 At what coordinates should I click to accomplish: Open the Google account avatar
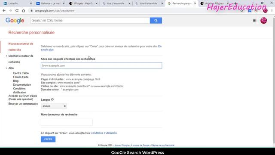coord(263,21)
